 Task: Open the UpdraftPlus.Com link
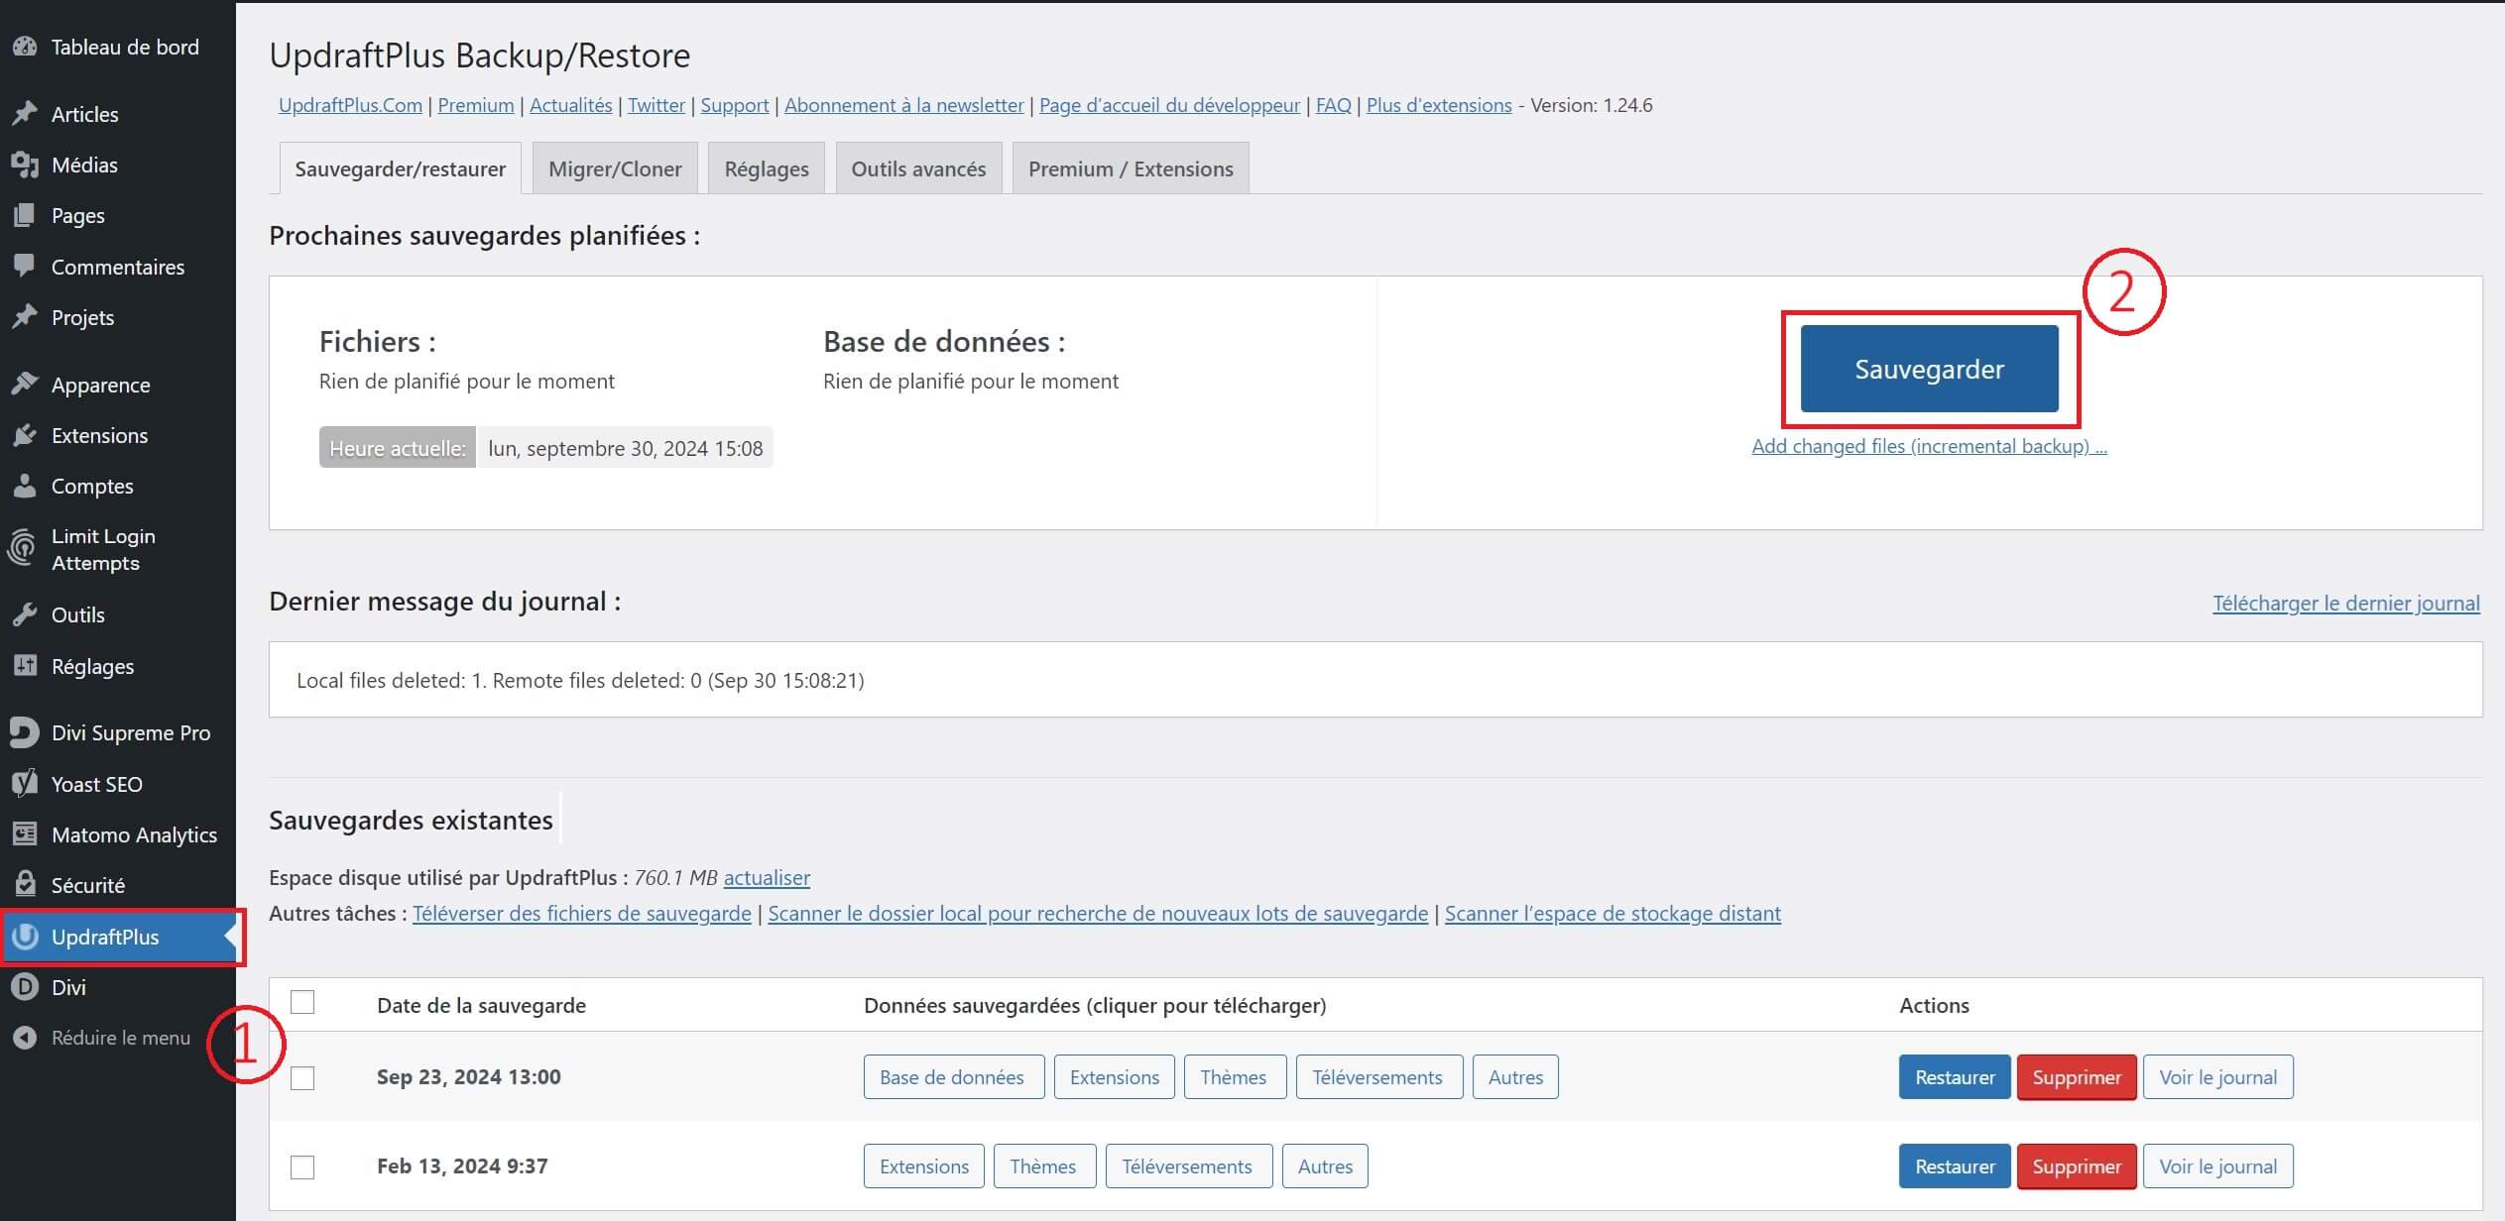pyautogui.click(x=350, y=105)
